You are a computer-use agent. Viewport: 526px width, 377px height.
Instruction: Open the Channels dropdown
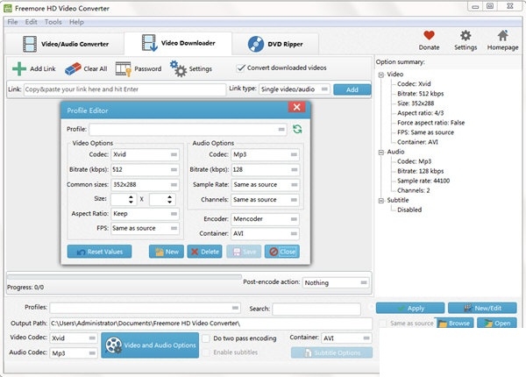pyautogui.click(x=265, y=200)
